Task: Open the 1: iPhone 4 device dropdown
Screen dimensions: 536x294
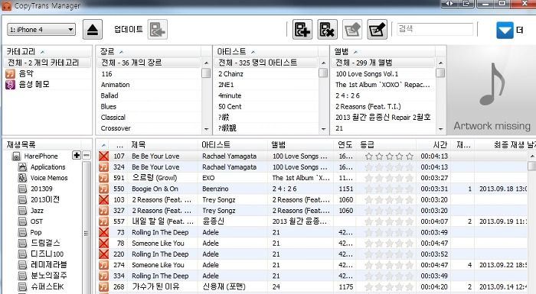Action: [x=41, y=30]
